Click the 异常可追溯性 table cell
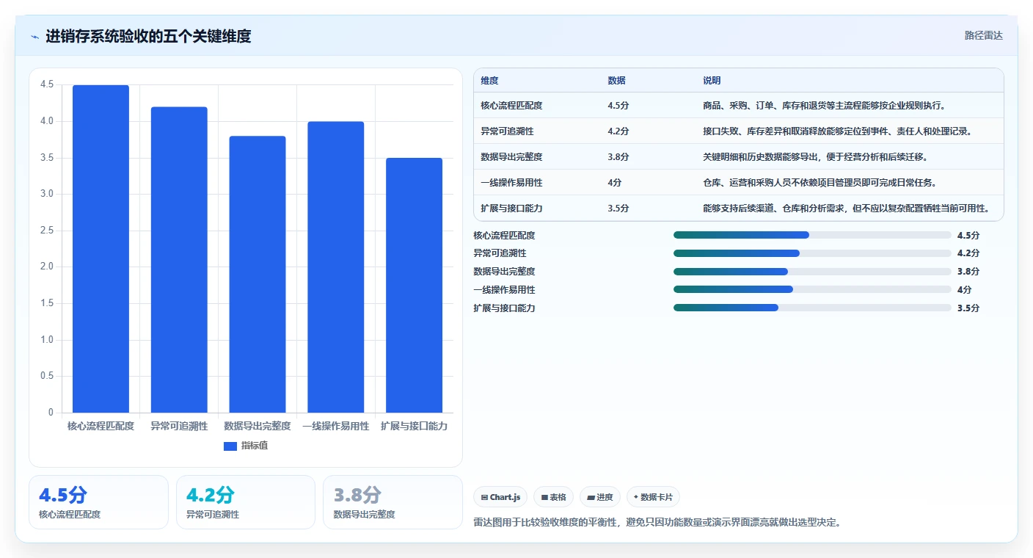The image size is (1033, 558). click(507, 131)
